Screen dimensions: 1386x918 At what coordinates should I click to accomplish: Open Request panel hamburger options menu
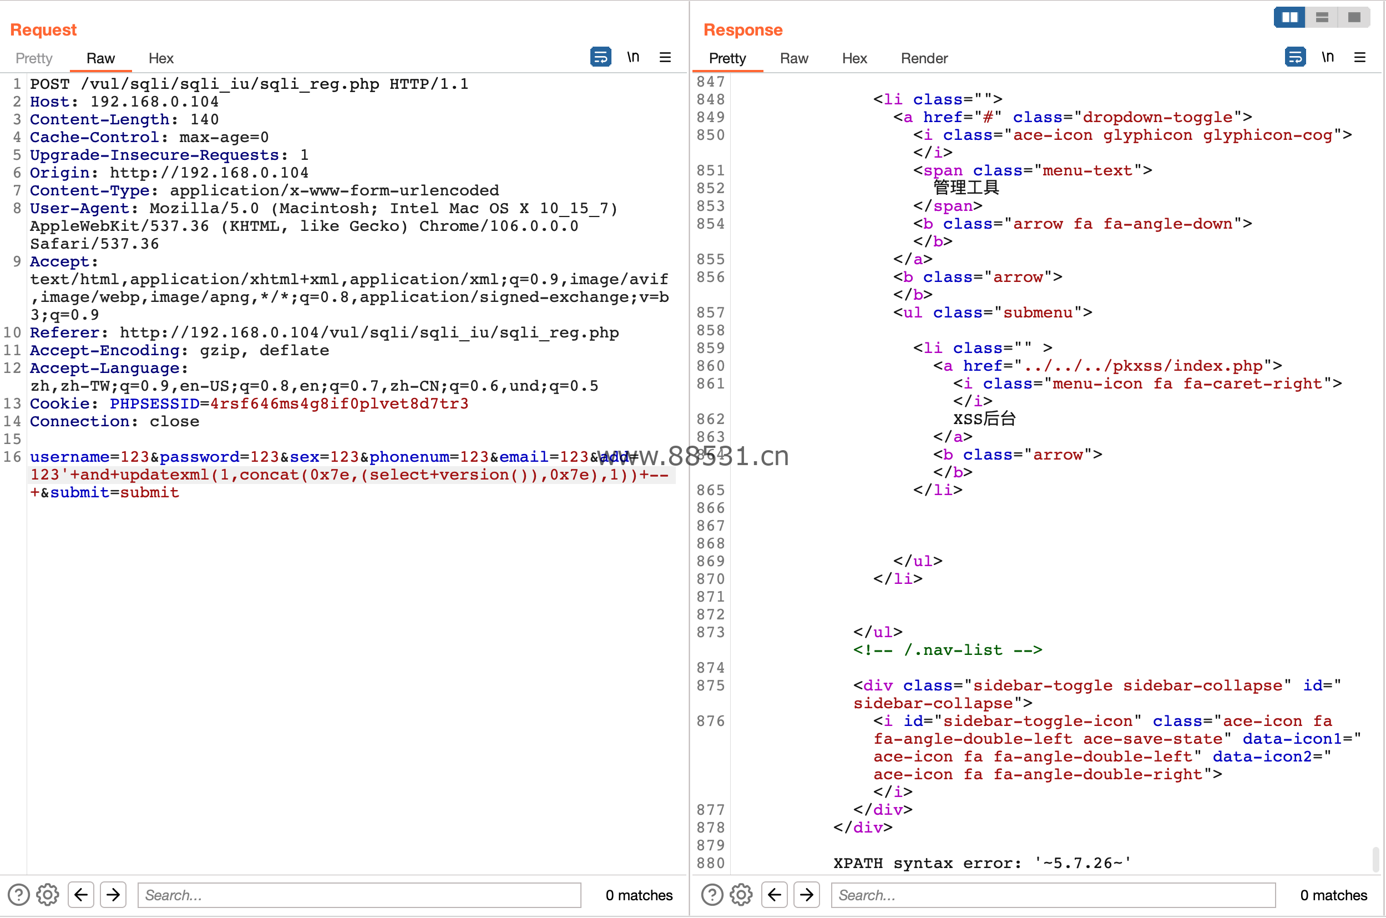tap(665, 57)
